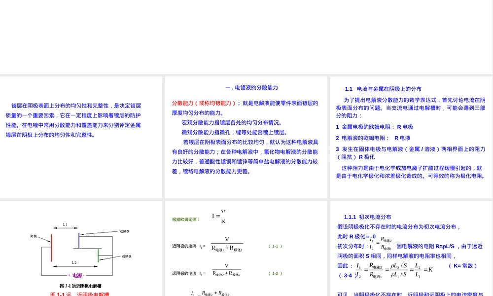Open the Ohm's law formulas slide thumbnail
This screenshot has width=493, height=296.
click(x=246, y=249)
